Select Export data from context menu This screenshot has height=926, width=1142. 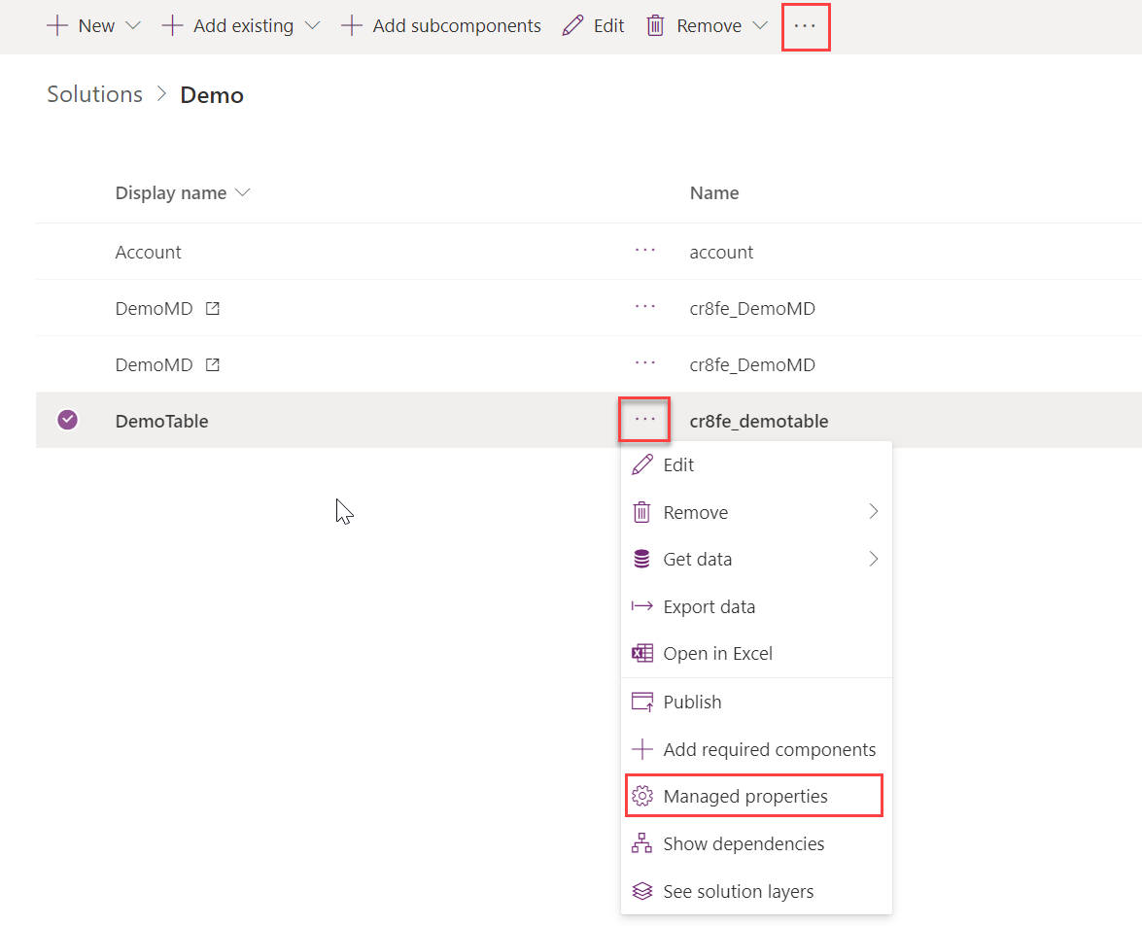756,606
